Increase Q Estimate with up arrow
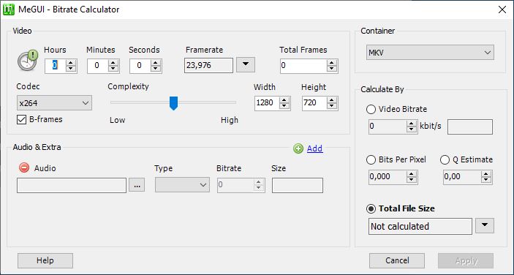The width and height of the screenshot is (514, 275). (x=486, y=174)
